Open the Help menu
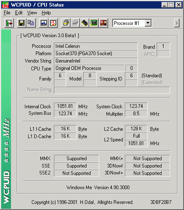 46,13
